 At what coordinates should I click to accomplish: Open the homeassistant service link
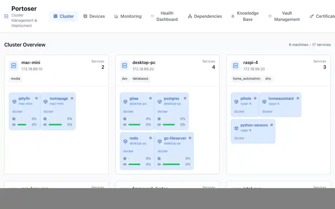(x=281, y=99)
